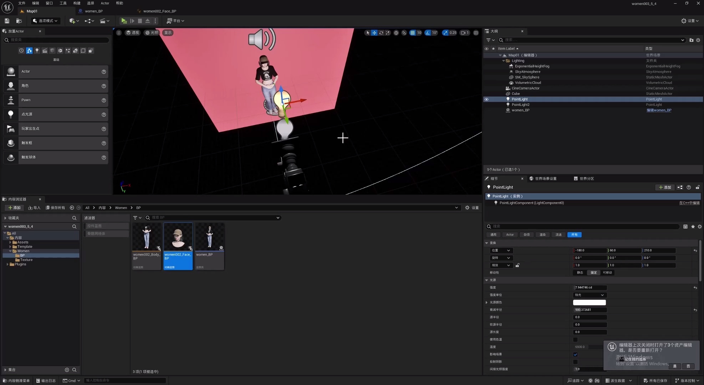Switch to the women002_Face_BP tab
The width and height of the screenshot is (704, 385).
tap(159, 11)
